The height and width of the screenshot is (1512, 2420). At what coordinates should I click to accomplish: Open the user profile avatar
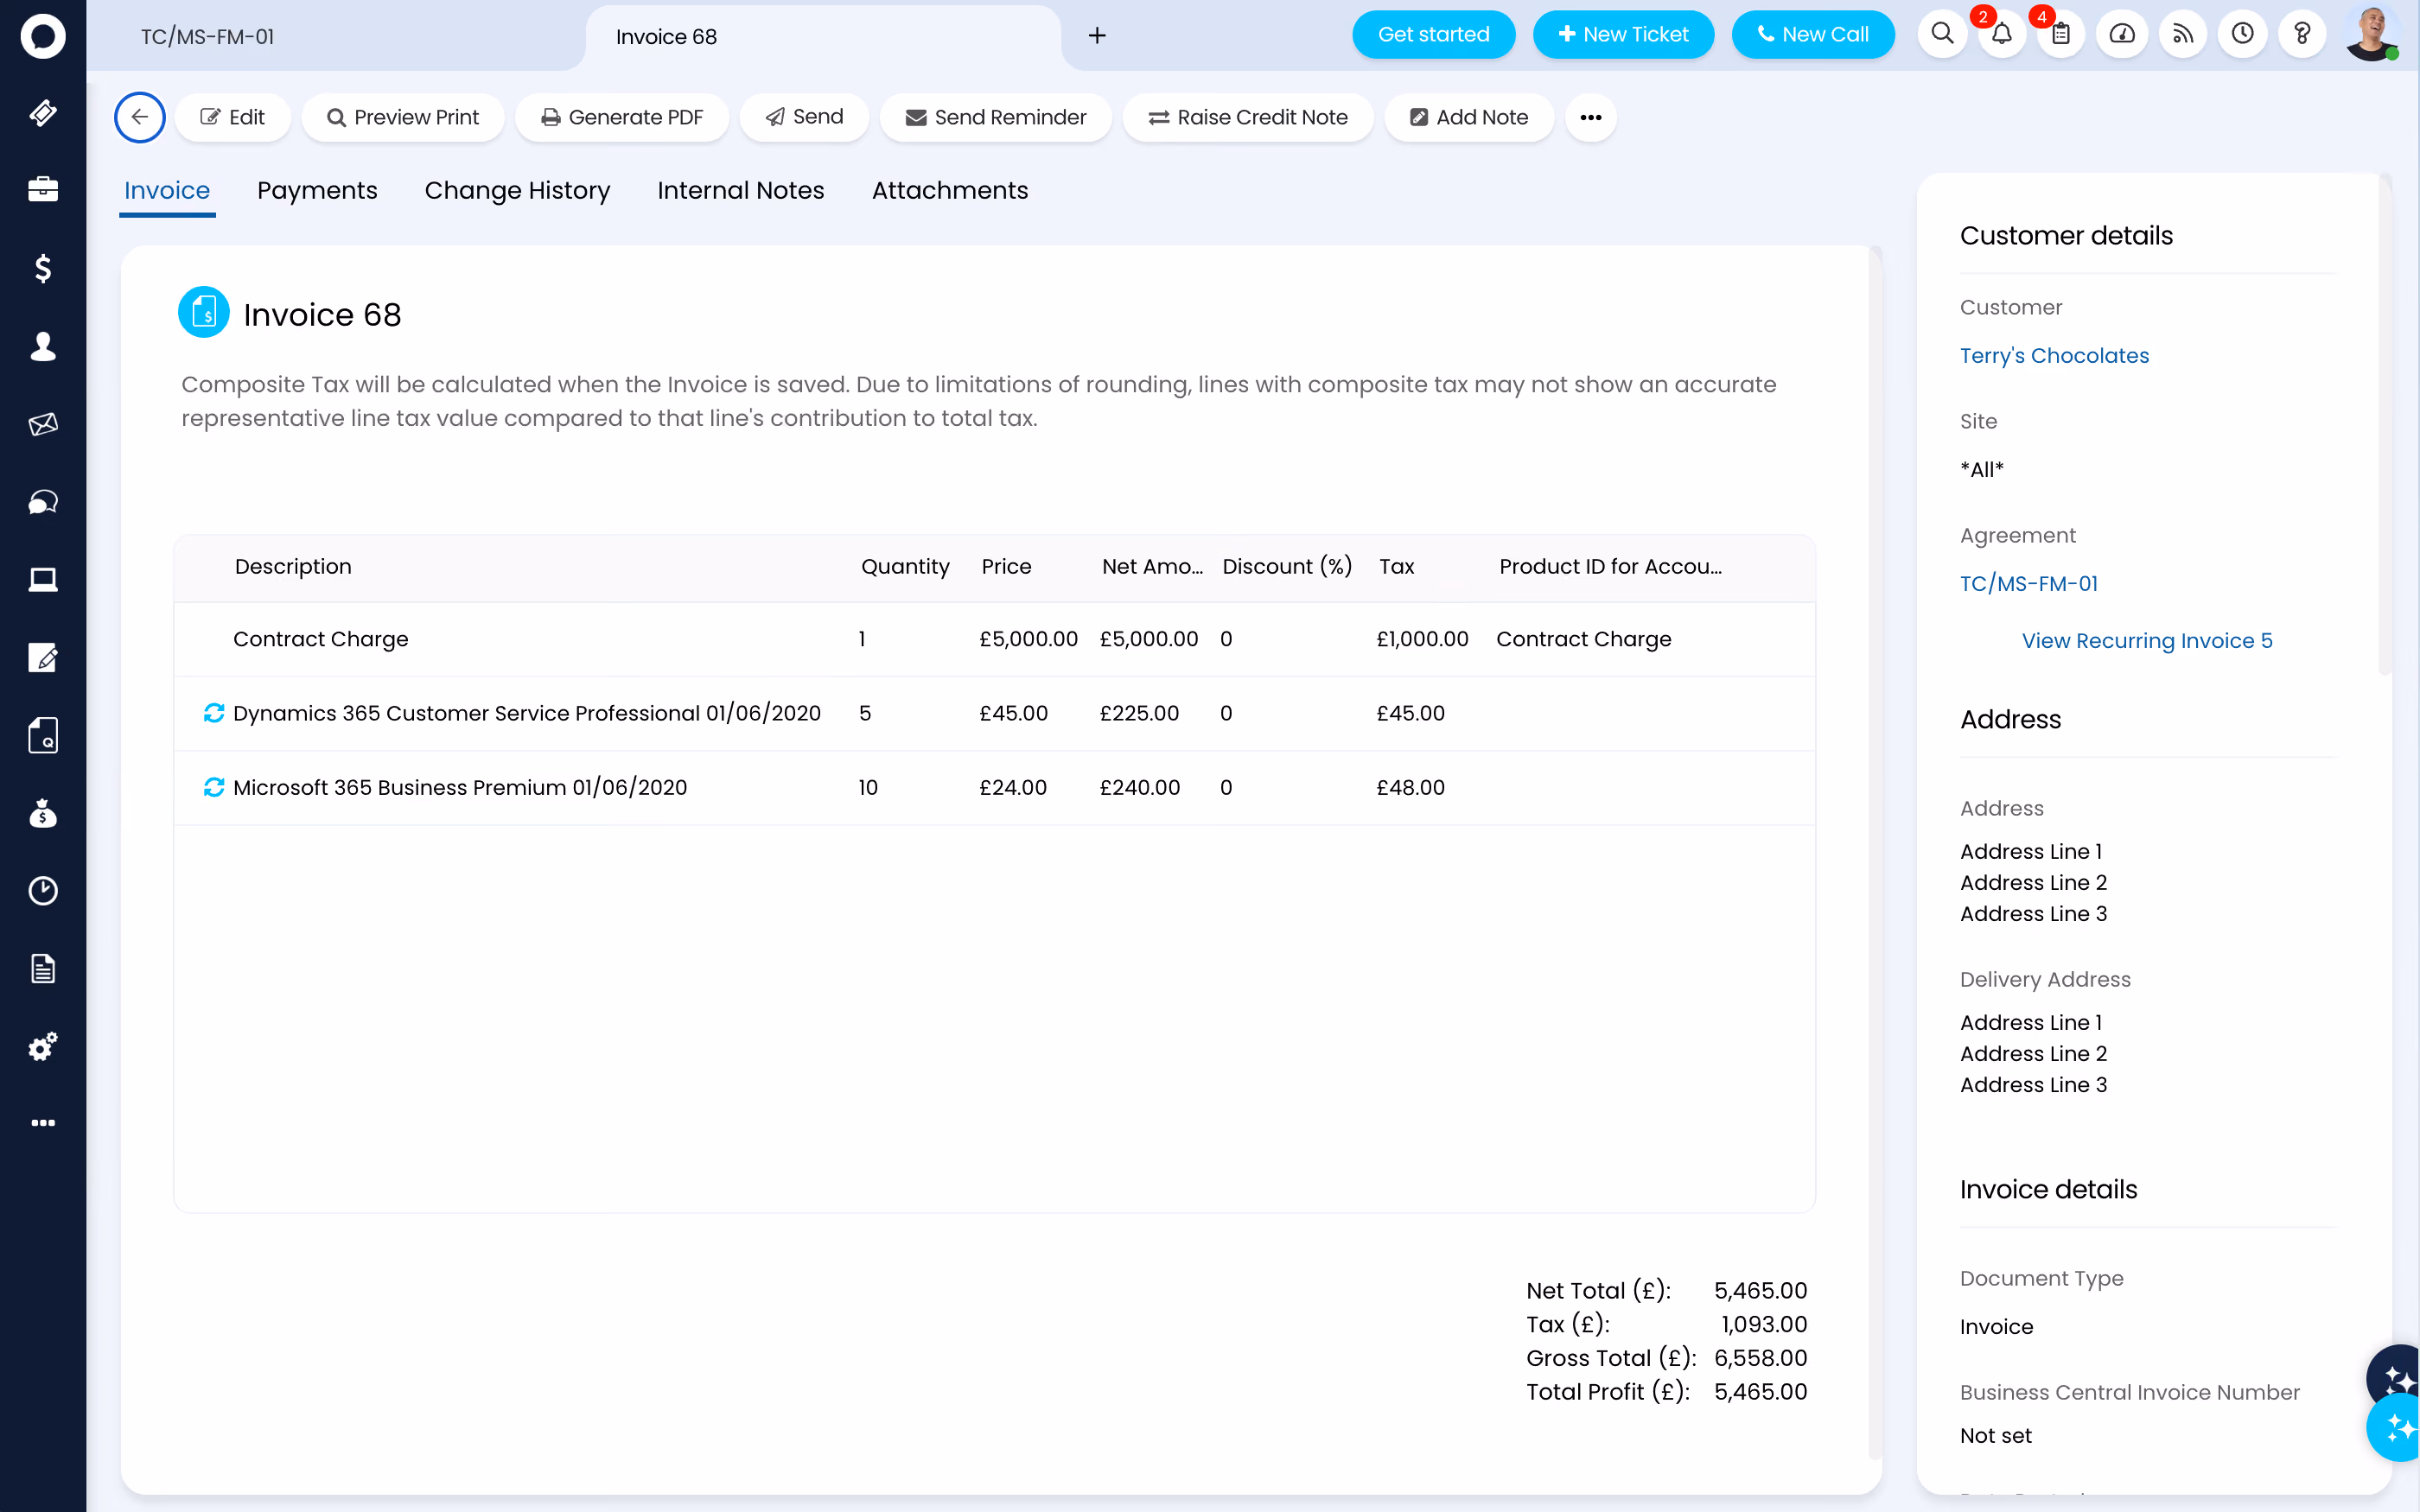pyautogui.click(x=2371, y=35)
